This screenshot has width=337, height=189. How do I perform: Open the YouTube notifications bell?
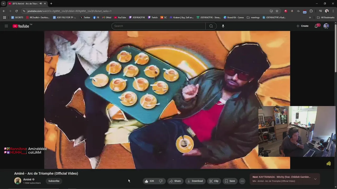pos(317,26)
